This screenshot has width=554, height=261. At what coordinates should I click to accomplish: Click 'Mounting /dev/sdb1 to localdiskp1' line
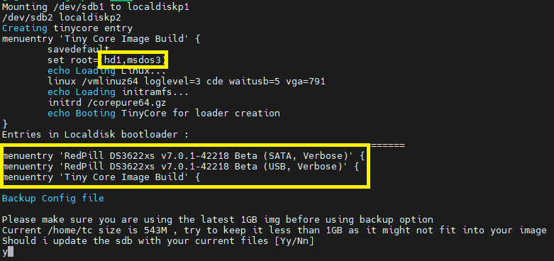[96, 6]
